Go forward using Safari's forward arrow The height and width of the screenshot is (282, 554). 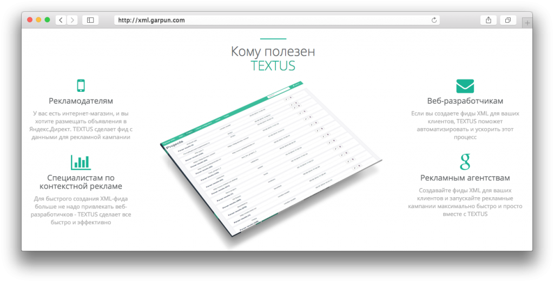coord(72,20)
